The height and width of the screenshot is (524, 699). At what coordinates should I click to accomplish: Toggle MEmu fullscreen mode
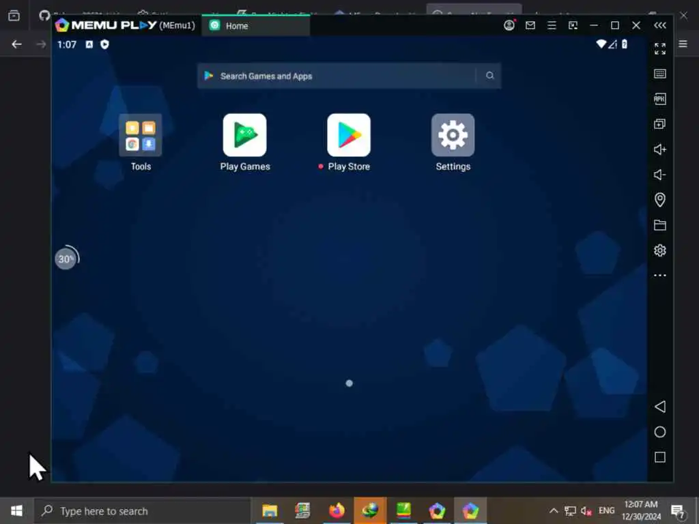click(660, 48)
